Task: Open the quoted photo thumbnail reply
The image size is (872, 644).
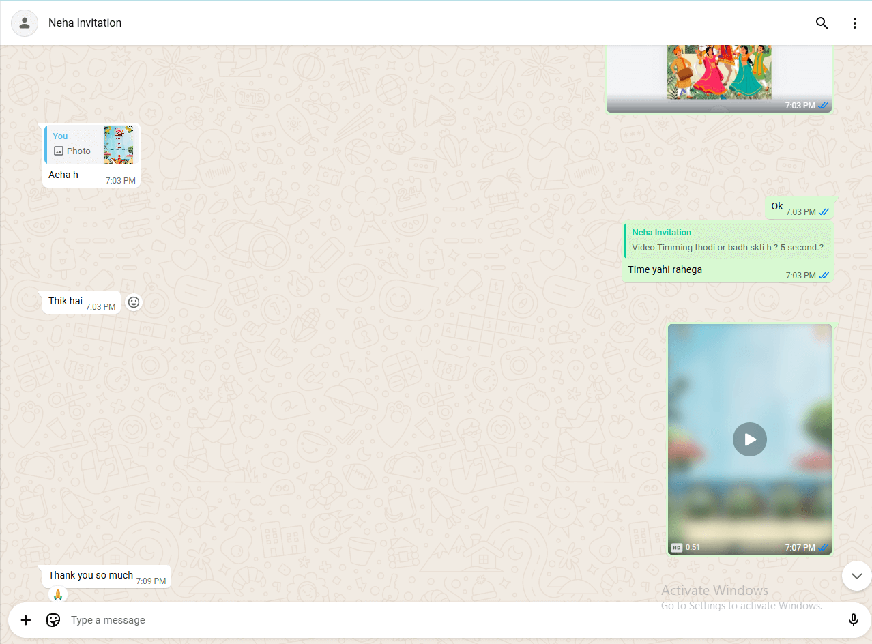Action: [x=119, y=145]
